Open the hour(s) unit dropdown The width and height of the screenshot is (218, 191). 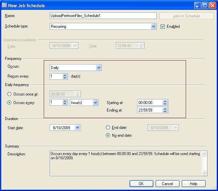click(x=96, y=103)
